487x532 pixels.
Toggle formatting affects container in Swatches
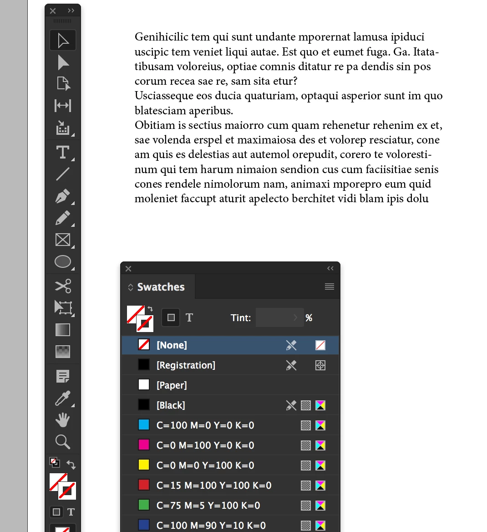point(171,317)
